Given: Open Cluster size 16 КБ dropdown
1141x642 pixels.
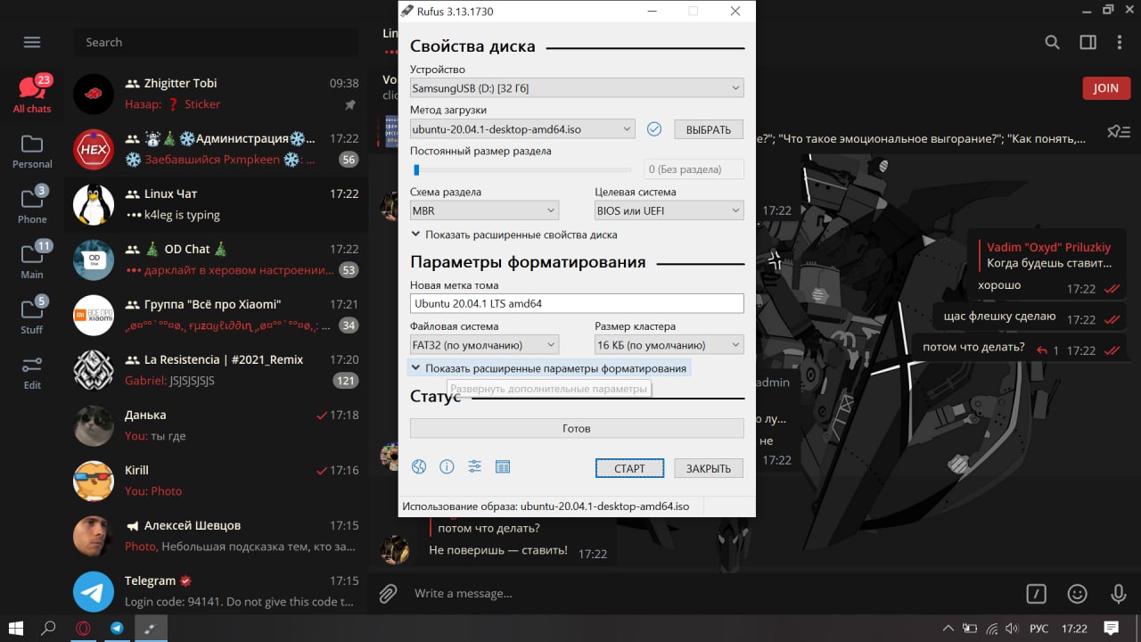Looking at the screenshot, I should coord(669,345).
